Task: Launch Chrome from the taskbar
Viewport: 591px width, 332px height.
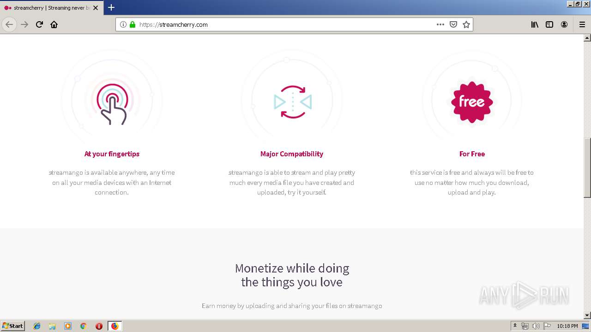Action: (84, 326)
